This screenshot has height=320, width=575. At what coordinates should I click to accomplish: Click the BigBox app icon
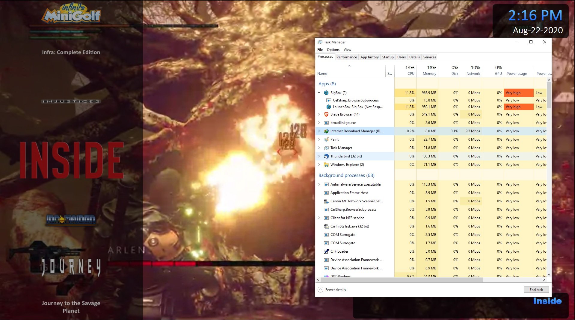click(326, 93)
